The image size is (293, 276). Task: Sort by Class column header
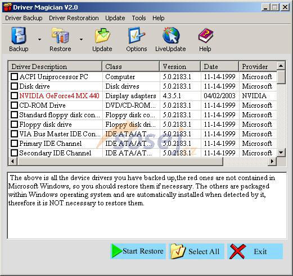click(x=131, y=67)
